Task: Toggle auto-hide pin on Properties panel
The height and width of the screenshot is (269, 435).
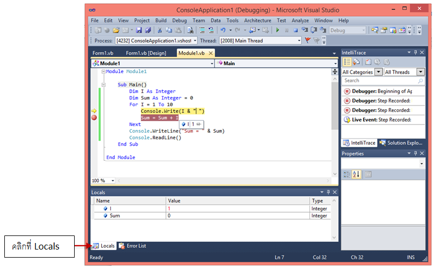Action: 416,153
